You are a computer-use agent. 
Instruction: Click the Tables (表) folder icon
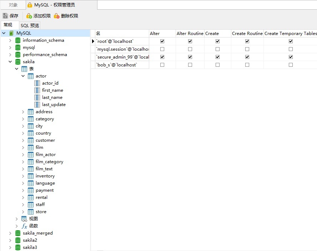coord(24,69)
